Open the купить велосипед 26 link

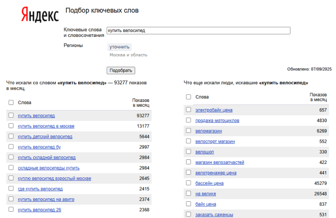[39, 210]
